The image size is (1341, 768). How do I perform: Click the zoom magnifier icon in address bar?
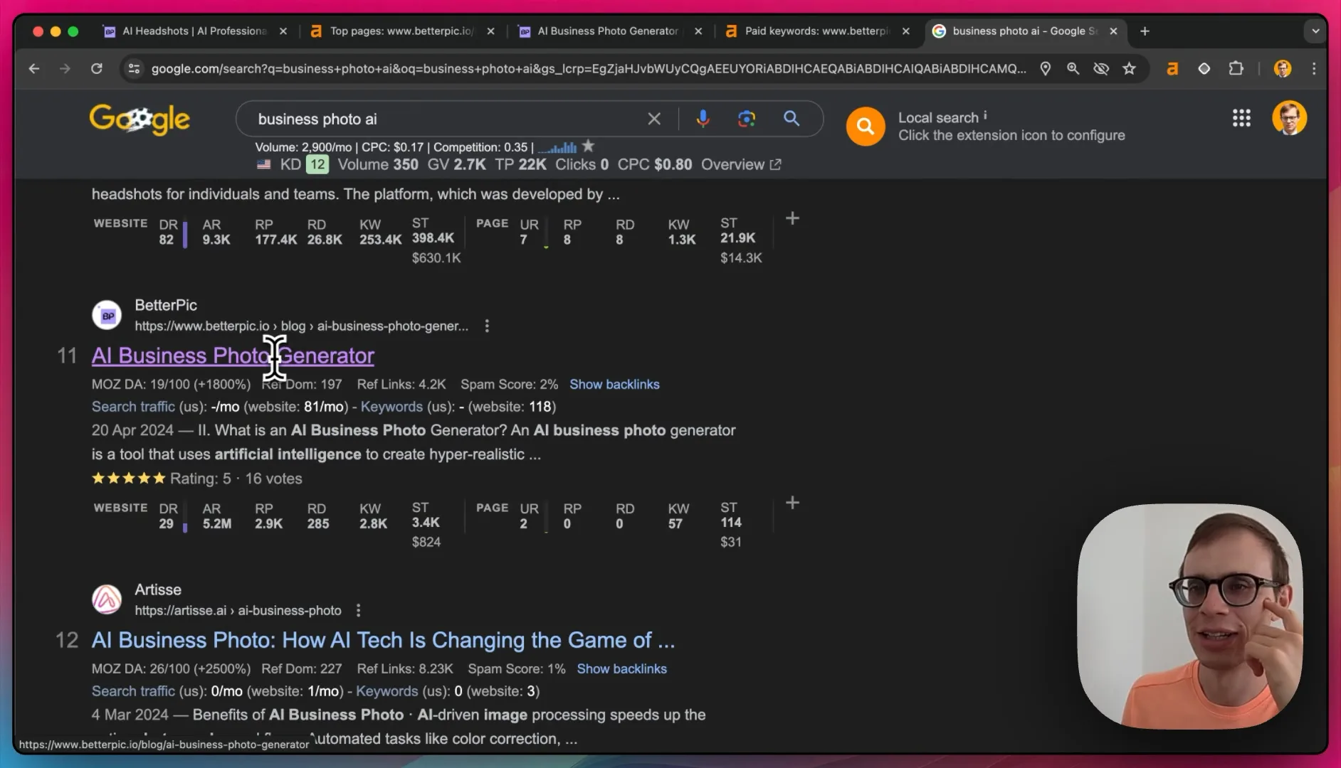point(1073,68)
